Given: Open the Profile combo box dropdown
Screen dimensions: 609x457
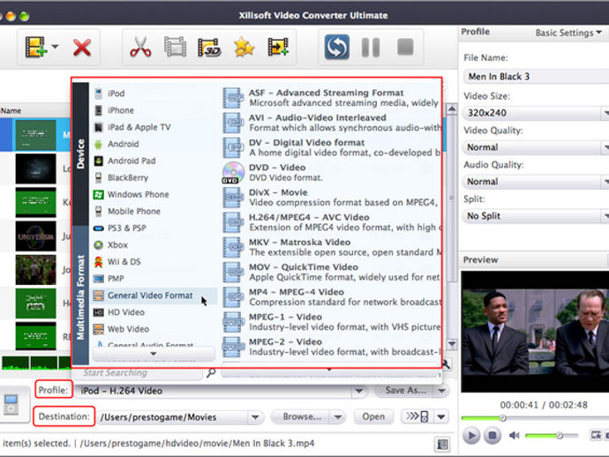Looking at the screenshot, I should click(359, 391).
